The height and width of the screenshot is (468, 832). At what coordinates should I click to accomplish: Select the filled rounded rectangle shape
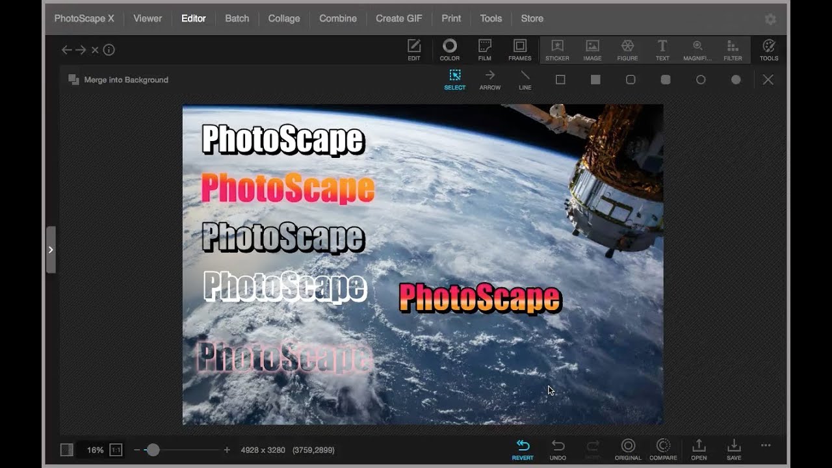pyautogui.click(x=666, y=79)
